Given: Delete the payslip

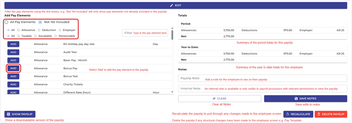Looking at the screenshot, I should click(331, 114).
